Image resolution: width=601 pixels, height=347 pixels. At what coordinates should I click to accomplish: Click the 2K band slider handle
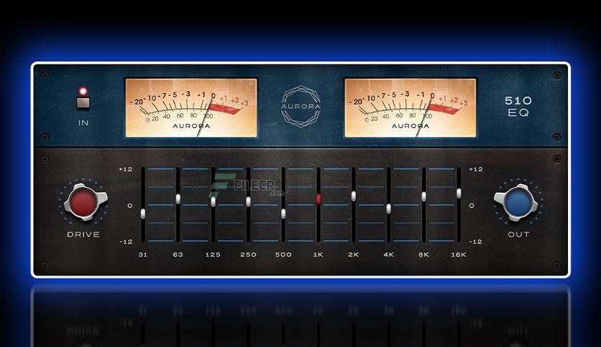click(x=354, y=196)
